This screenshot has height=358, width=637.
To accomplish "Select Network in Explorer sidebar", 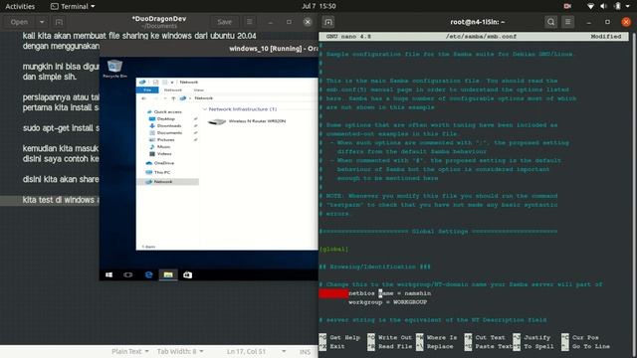I will point(168,181).
